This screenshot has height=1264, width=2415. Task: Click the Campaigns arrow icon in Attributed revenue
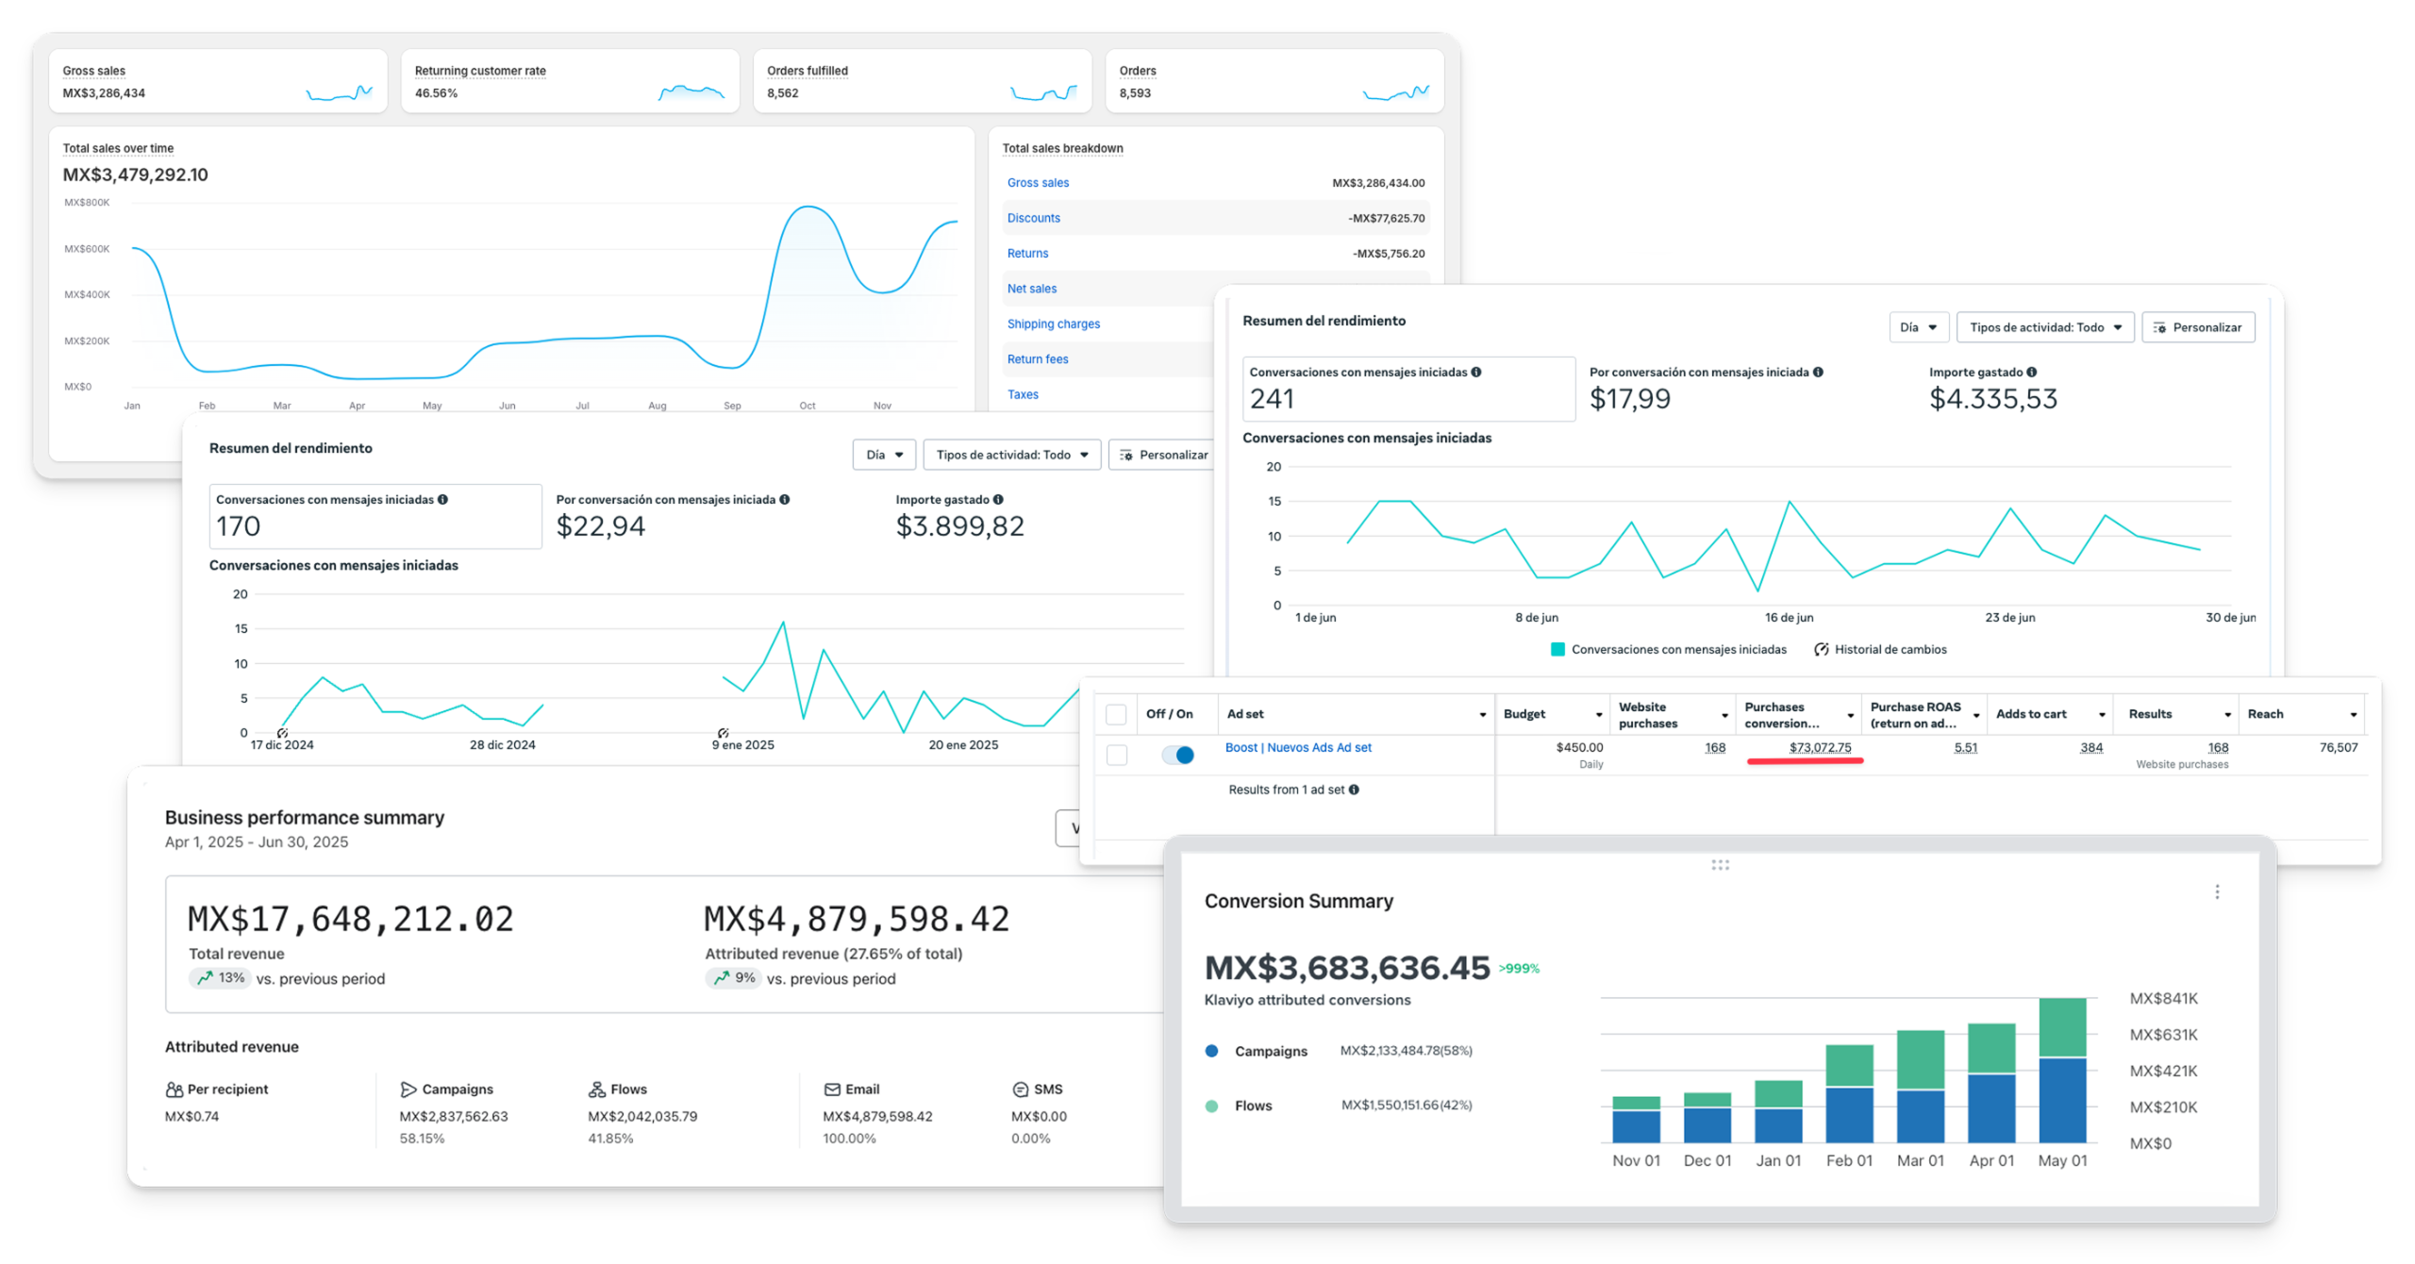[x=408, y=1089]
